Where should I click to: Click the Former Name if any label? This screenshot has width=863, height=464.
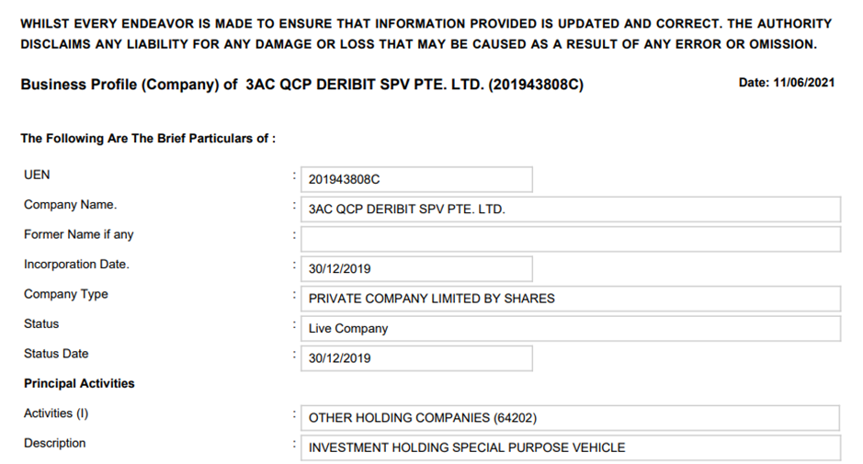(x=78, y=234)
